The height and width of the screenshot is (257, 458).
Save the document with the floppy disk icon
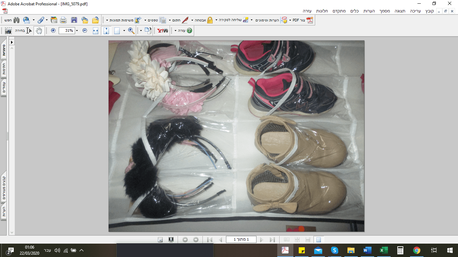click(74, 20)
